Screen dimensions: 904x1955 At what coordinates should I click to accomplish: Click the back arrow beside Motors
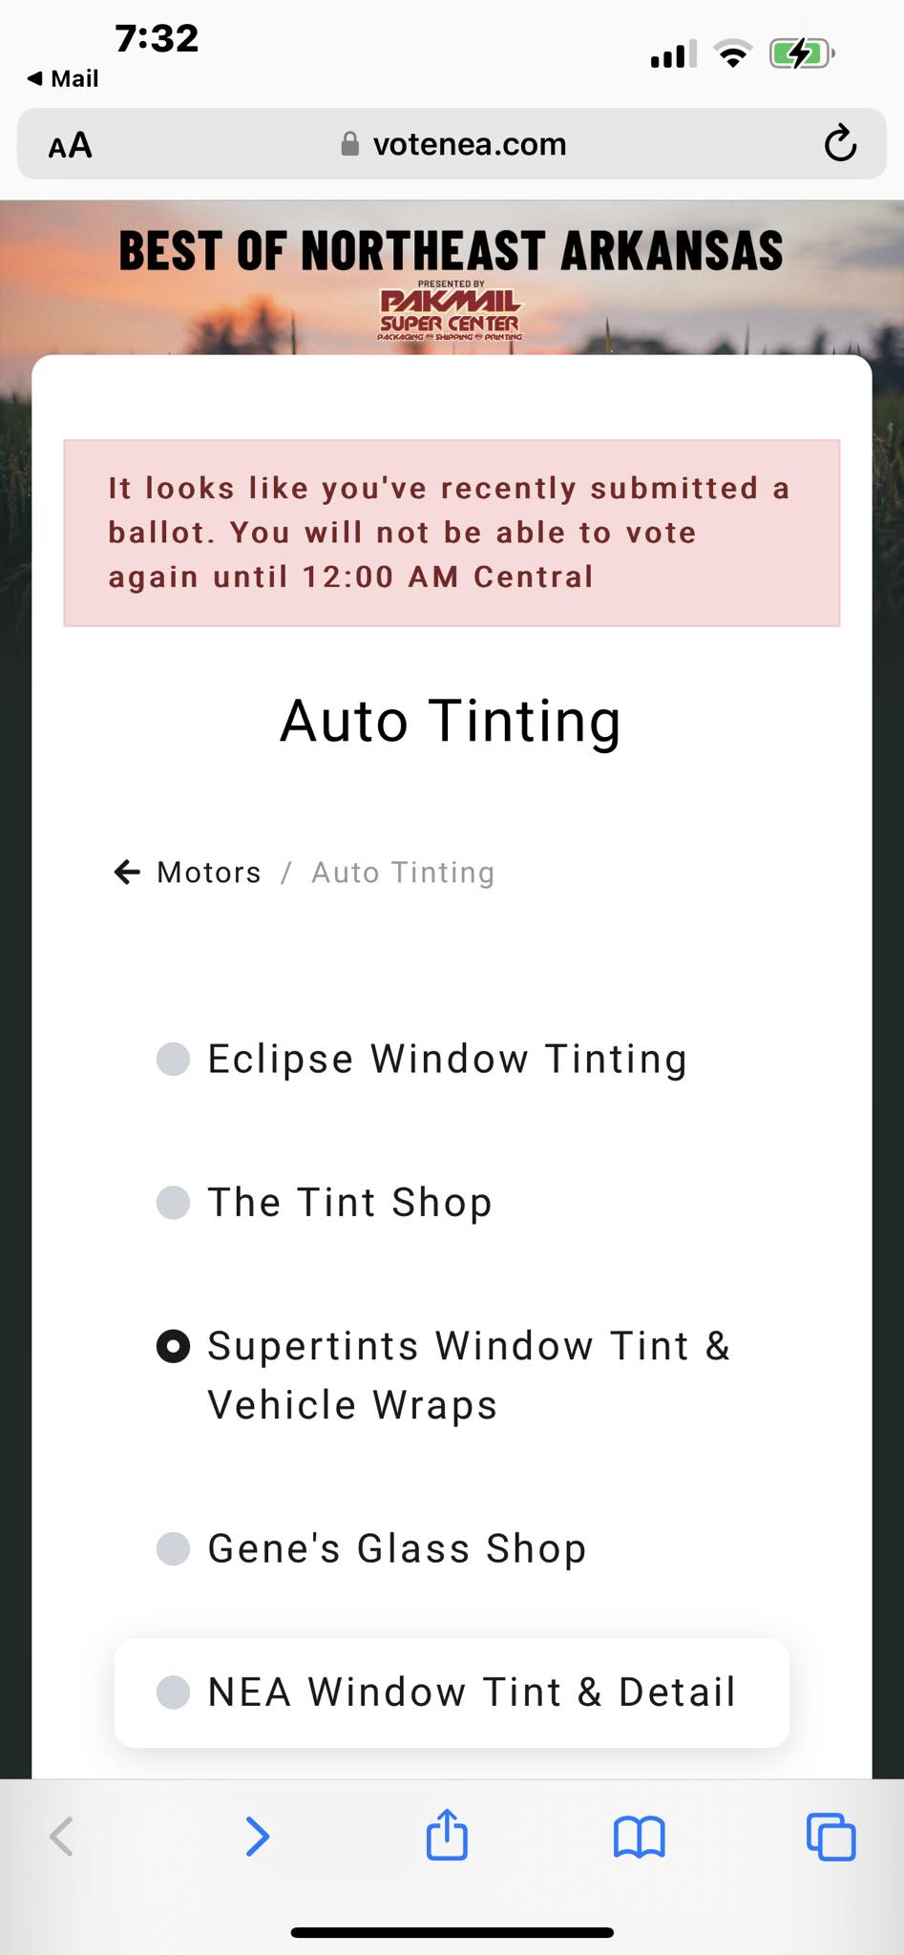[x=127, y=872]
